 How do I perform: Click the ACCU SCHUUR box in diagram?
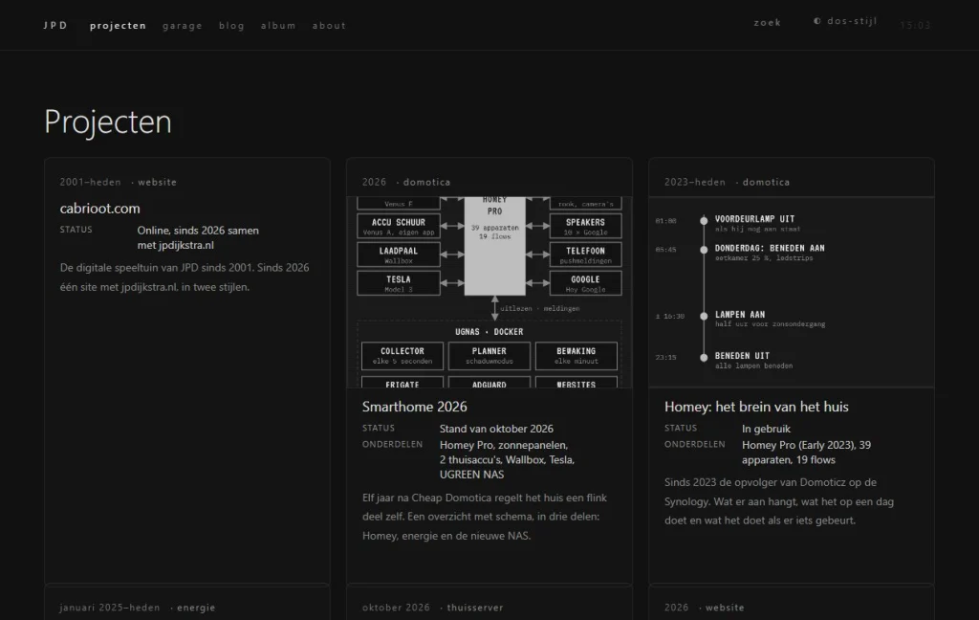tap(399, 226)
